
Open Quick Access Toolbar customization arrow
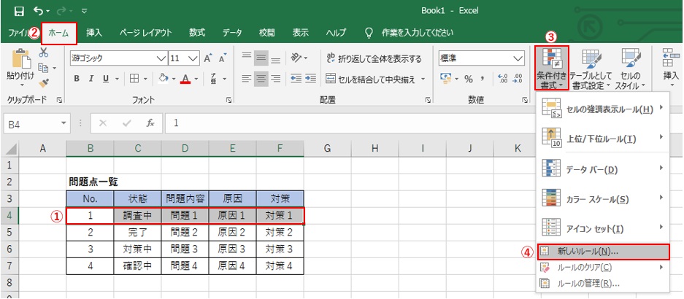click(x=84, y=11)
